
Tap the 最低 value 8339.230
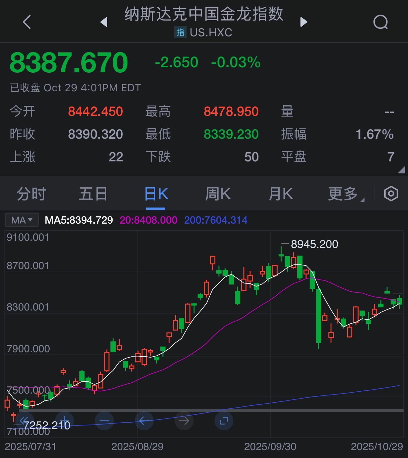pos(231,134)
